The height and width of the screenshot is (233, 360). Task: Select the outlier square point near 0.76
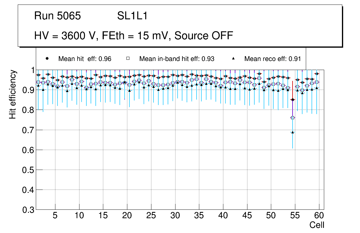pyautogui.click(x=293, y=118)
